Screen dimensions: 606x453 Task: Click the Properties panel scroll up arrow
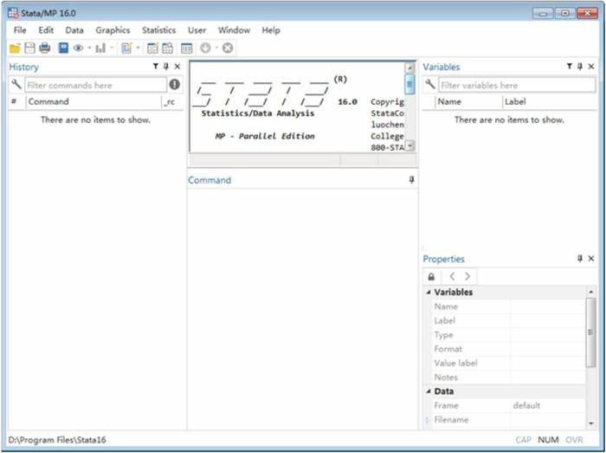click(591, 292)
